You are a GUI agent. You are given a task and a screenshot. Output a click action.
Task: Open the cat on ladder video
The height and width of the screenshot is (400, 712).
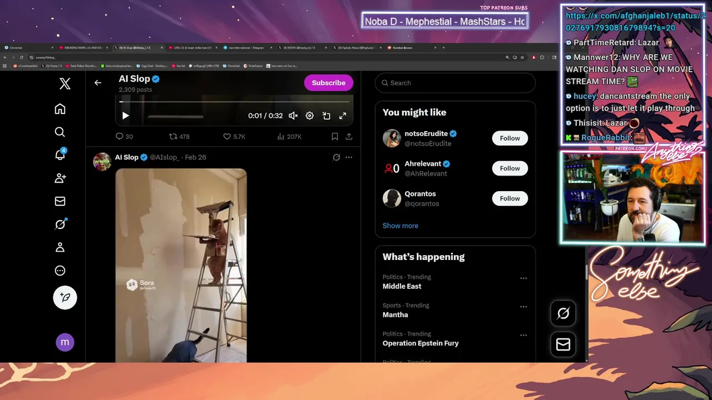(x=181, y=266)
